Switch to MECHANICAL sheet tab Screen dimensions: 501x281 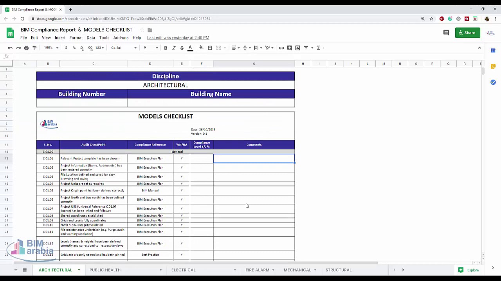[x=297, y=270]
